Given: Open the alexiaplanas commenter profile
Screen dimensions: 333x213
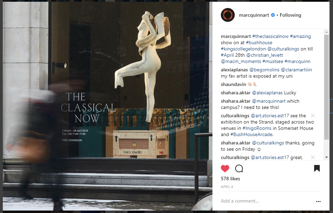Looking at the screenshot, I should [x=234, y=70].
